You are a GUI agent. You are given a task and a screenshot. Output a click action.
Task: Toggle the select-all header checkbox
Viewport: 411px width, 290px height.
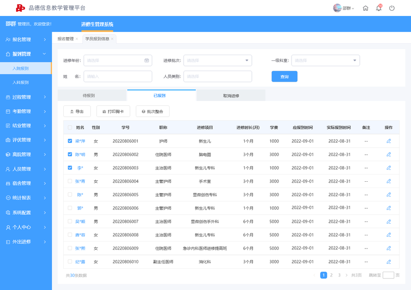[70, 128]
